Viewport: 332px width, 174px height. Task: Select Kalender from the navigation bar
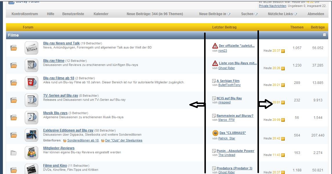click(101, 14)
